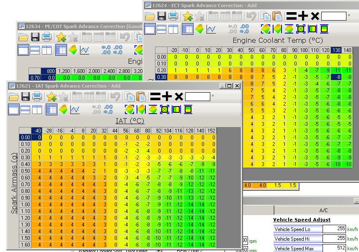Toggle table grid view in the PE/COT window
Image resolution: width=359 pixels, height=252 pixels.
tap(61, 49)
